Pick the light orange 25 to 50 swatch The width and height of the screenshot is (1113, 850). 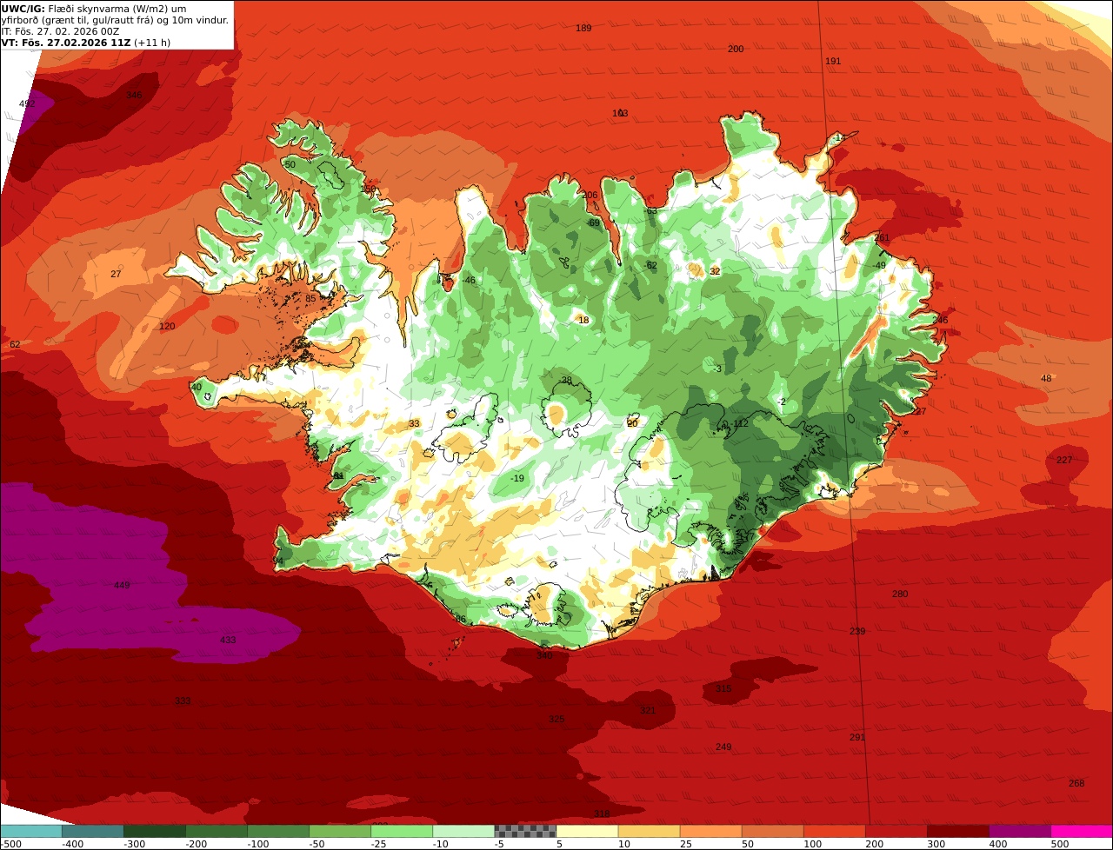711,831
